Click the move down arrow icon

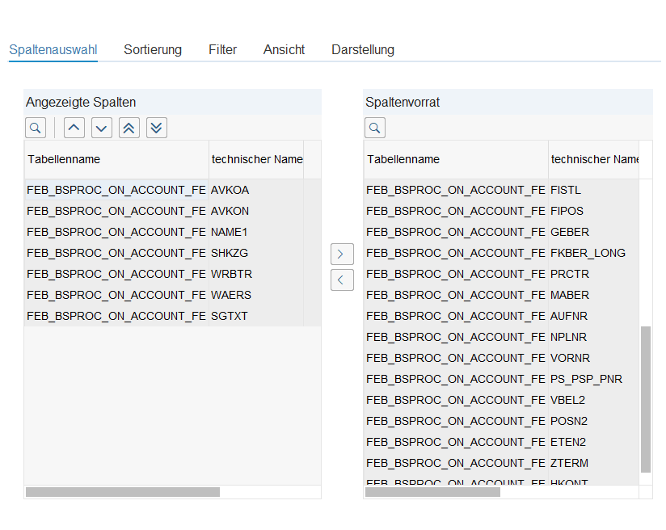101,128
